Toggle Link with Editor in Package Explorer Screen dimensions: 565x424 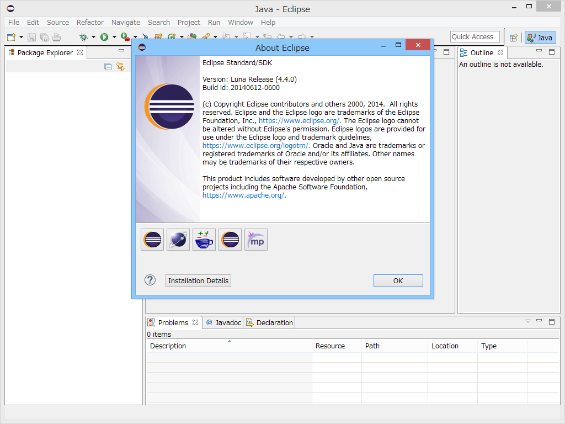point(120,66)
